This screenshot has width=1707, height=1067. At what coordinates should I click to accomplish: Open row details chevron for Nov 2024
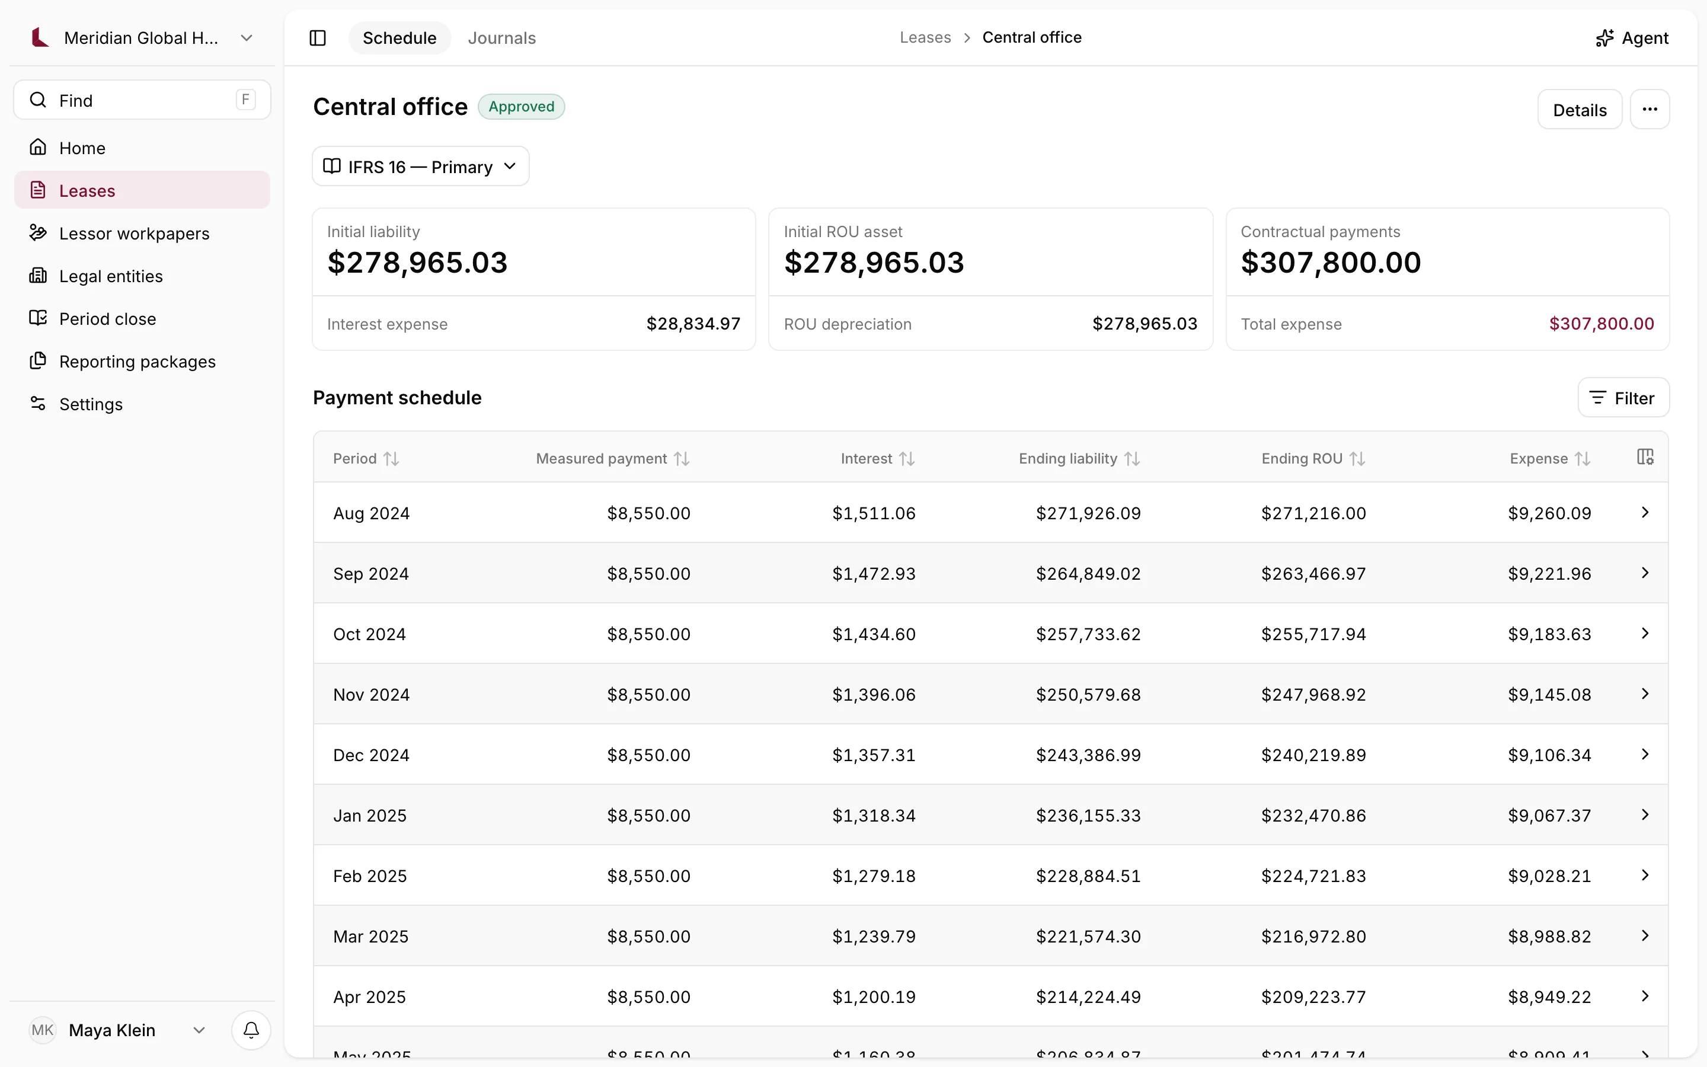[x=1645, y=694]
